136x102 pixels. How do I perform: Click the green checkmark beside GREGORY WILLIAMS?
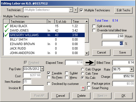click(x=7, y=35)
